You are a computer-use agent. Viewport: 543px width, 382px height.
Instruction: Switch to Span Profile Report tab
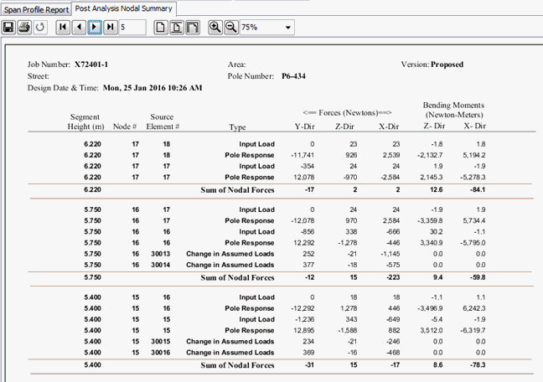tap(36, 10)
